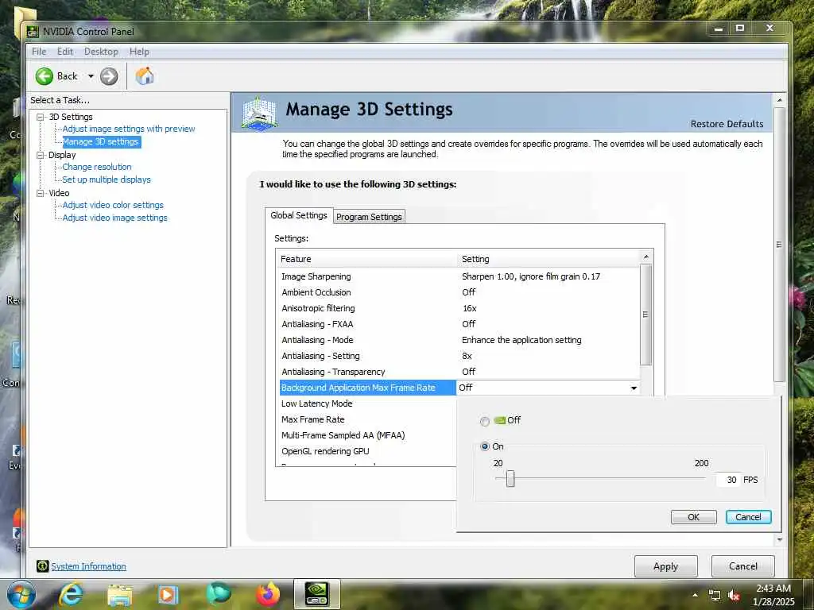Click the Restore Defaults link
The height and width of the screenshot is (610, 814).
pyautogui.click(x=727, y=124)
